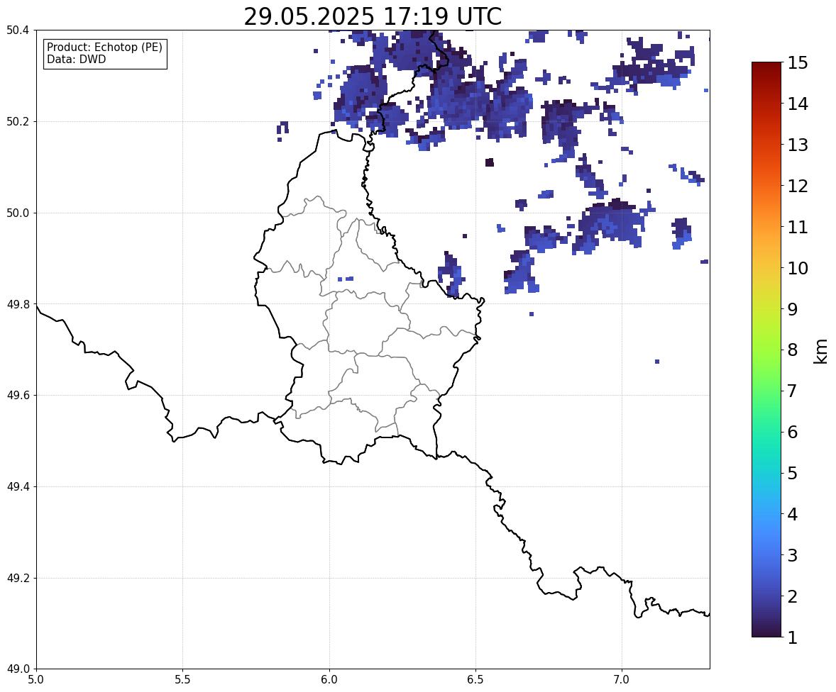Click the colorbar unit label "km"
The height and width of the screenshot is (692, 836).
[x=820, y=352]
